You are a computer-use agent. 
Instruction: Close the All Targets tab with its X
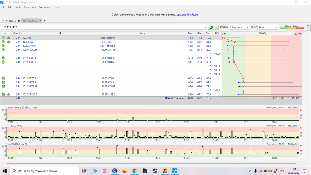click(19, 21)
